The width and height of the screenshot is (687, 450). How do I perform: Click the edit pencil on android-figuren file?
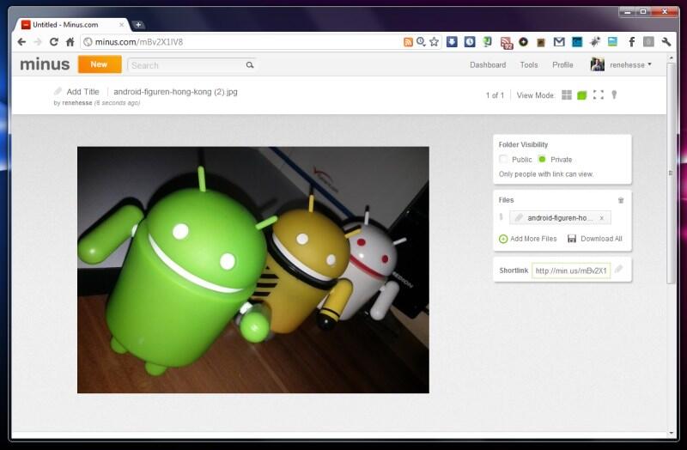(519, 217)
